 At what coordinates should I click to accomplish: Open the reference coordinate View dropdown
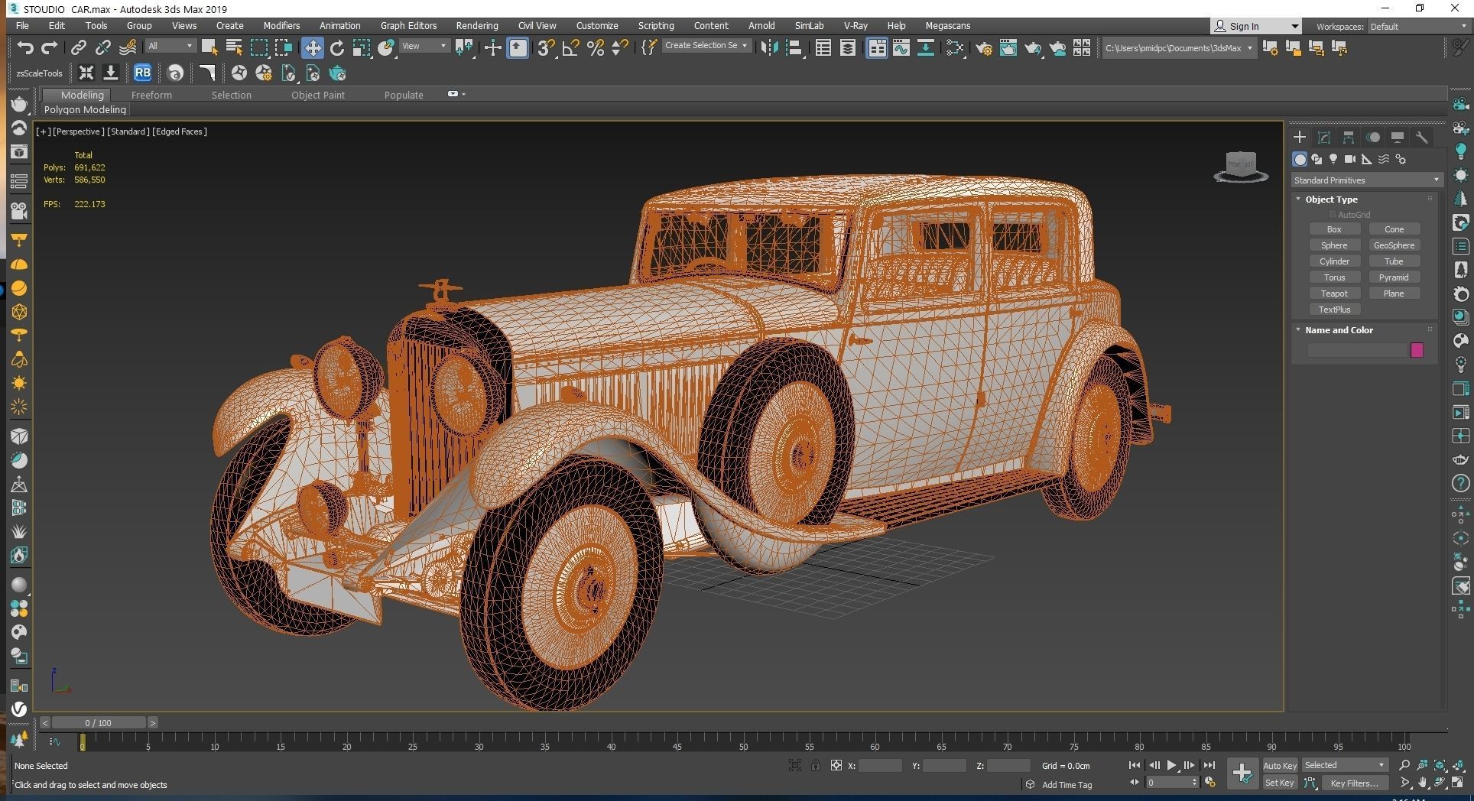coord(424,46)
